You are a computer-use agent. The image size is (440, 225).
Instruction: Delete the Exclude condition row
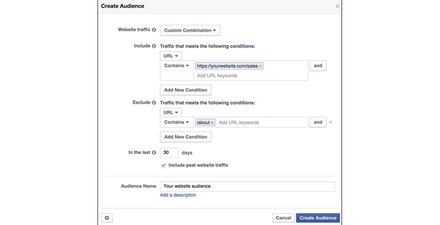[331, 122]
